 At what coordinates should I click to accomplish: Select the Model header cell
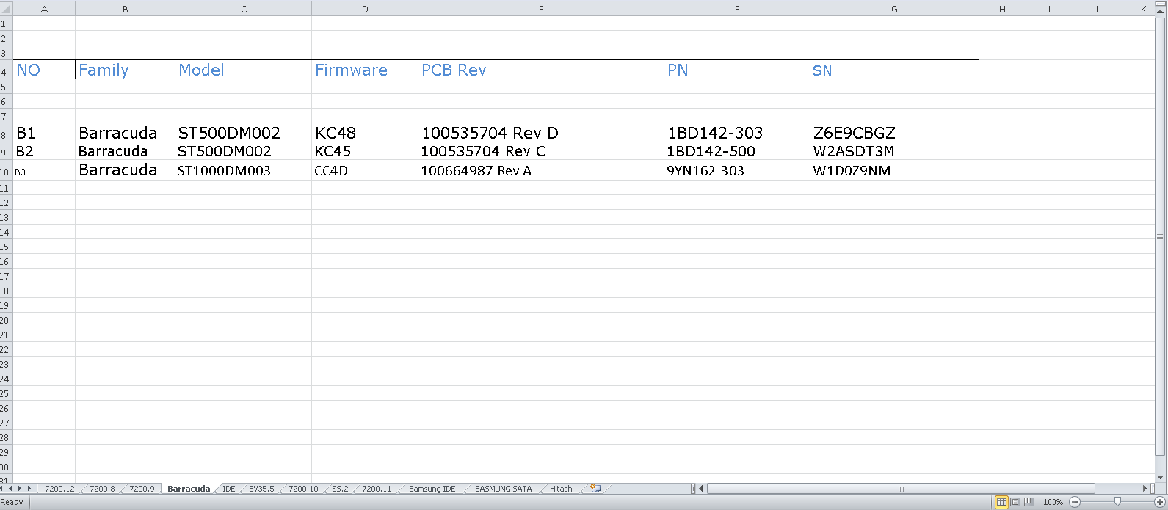[x=244, y=70]
